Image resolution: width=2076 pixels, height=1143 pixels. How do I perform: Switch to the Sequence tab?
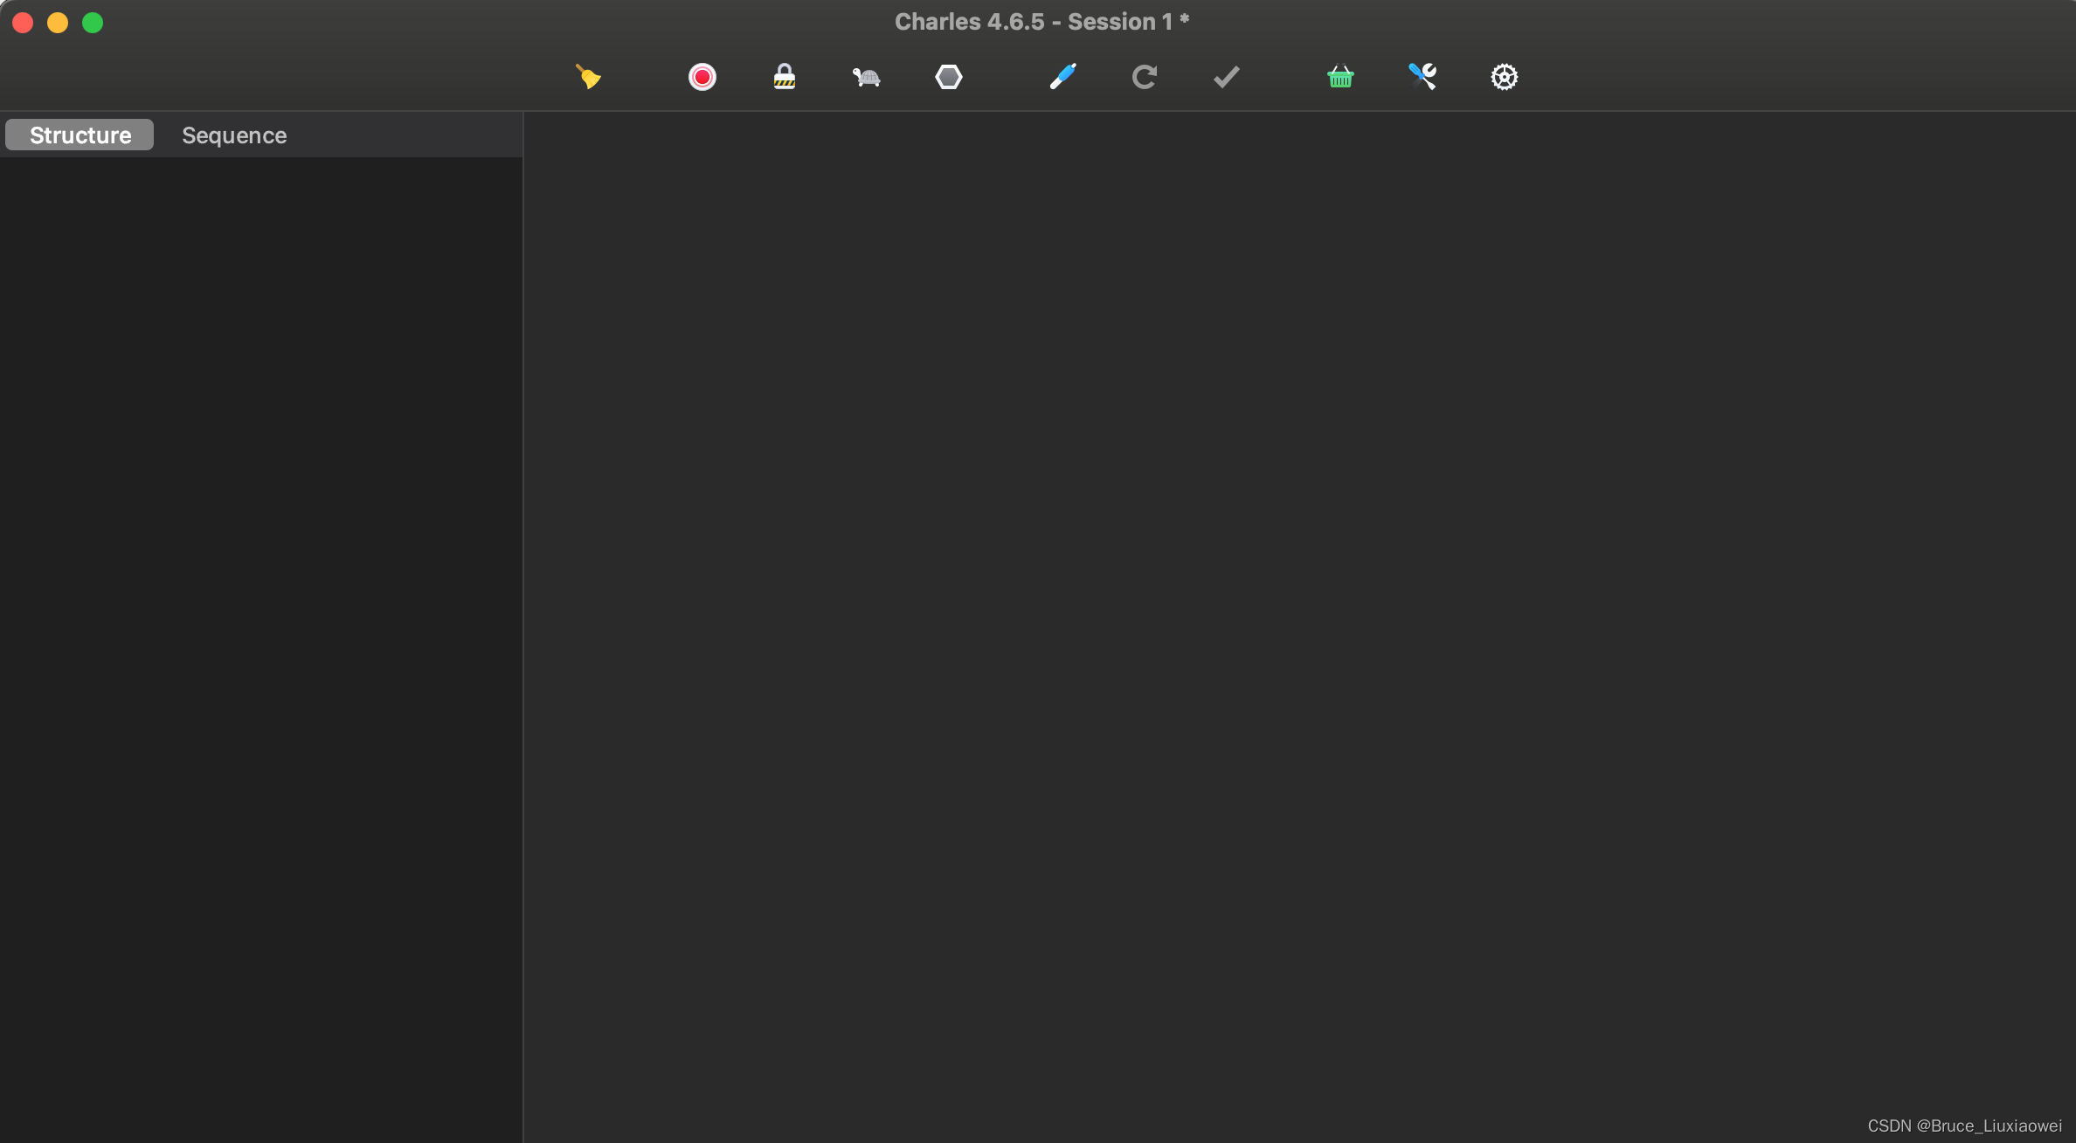click(x=234, y=135)
